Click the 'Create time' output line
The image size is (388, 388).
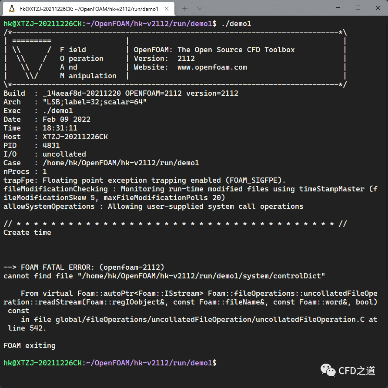[27, 232]
